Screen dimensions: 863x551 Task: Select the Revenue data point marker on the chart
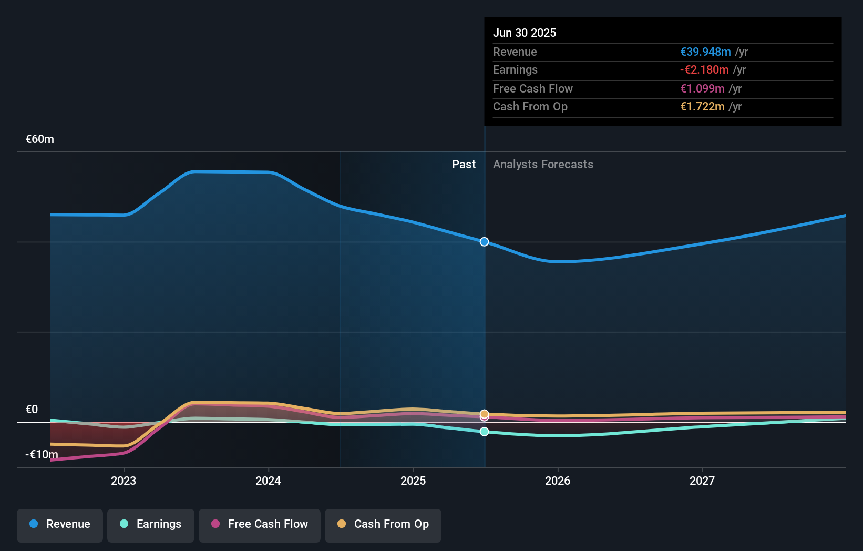(483, 242)
